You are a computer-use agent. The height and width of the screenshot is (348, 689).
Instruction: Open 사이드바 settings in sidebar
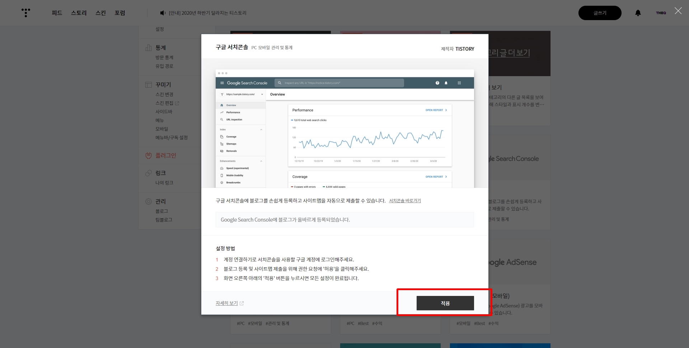(164, 112)
